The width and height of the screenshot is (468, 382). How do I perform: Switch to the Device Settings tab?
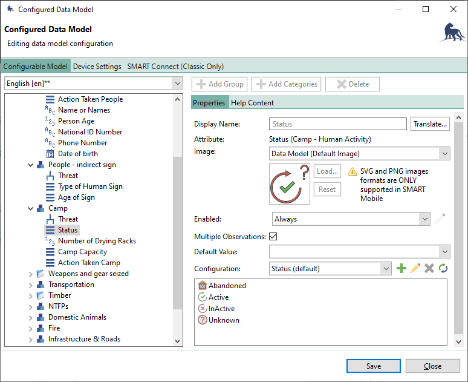[x=97, y=67]
